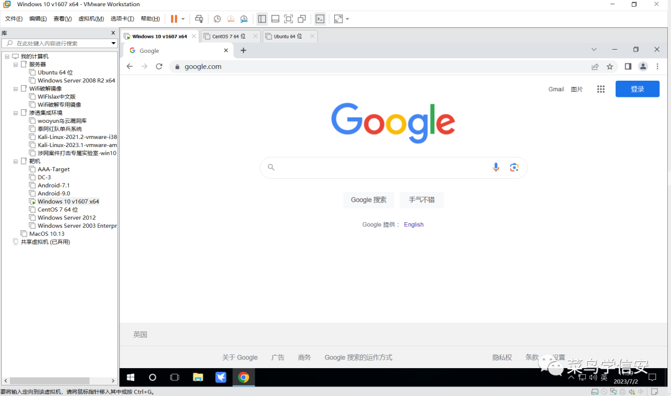Viewport: 671px width, 396px height.
Task: Open the library search dropdown arrow
Action: (114, 43)
